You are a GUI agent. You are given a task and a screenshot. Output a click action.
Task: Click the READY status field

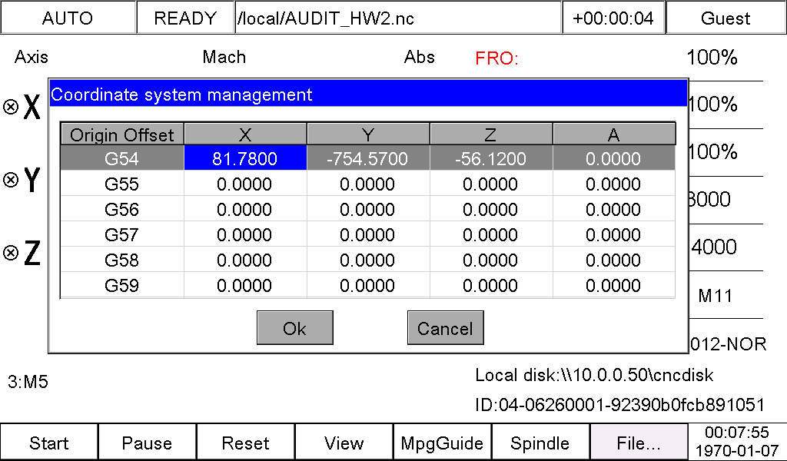click(x=185, y=18)
